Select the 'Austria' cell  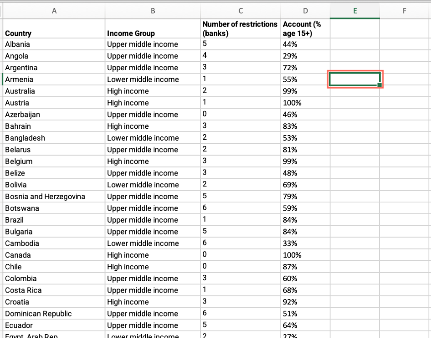[54, 103]
